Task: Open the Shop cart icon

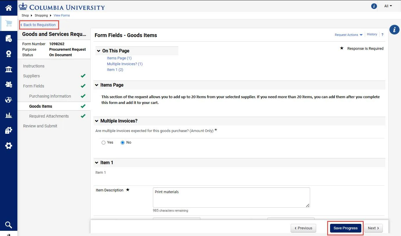Action: coord(8,23)
